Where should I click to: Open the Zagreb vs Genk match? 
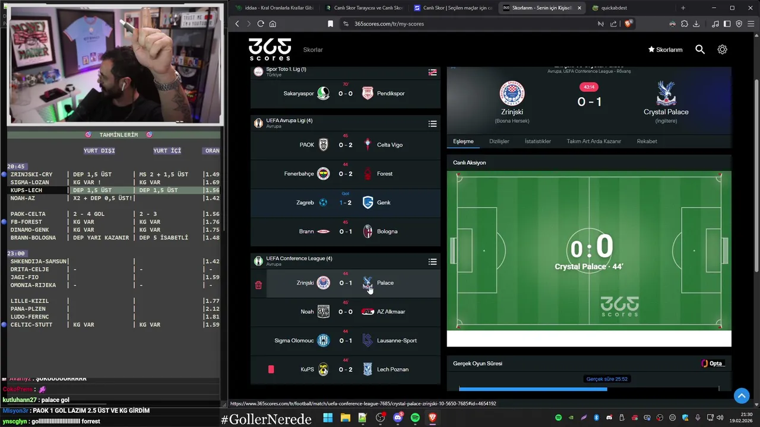point(345,202)
